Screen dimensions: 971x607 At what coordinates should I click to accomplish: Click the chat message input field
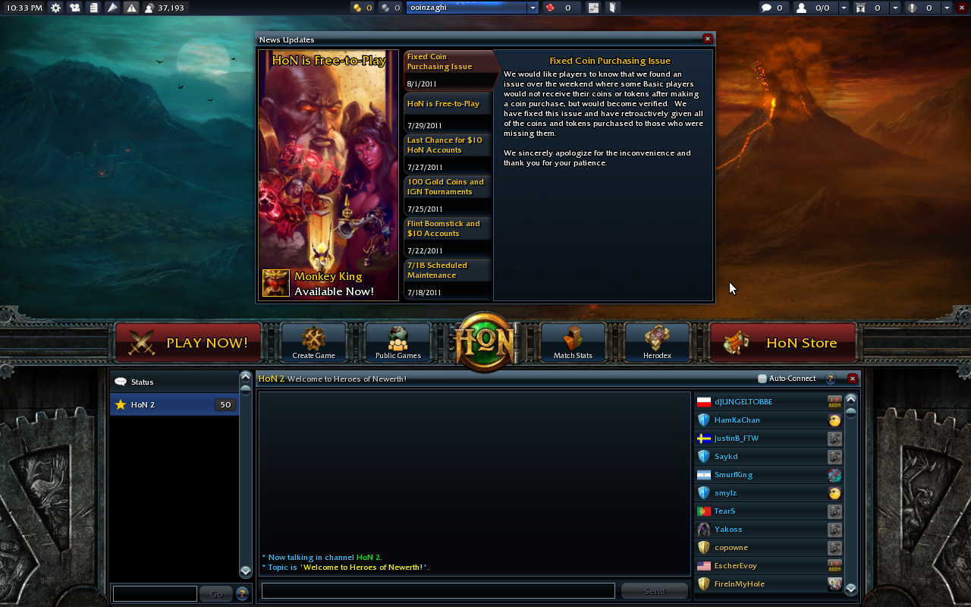438,591
